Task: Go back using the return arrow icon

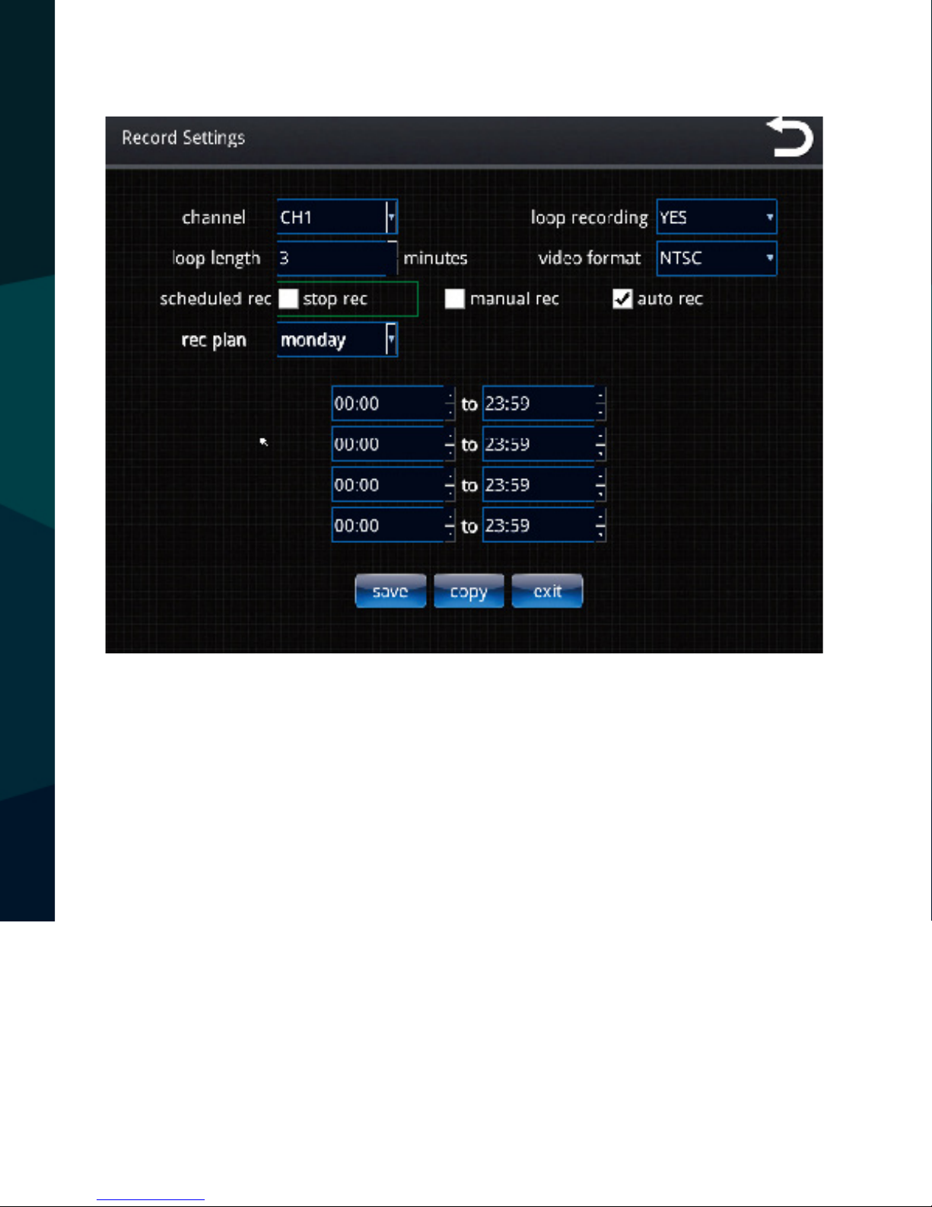Action: 790,137
